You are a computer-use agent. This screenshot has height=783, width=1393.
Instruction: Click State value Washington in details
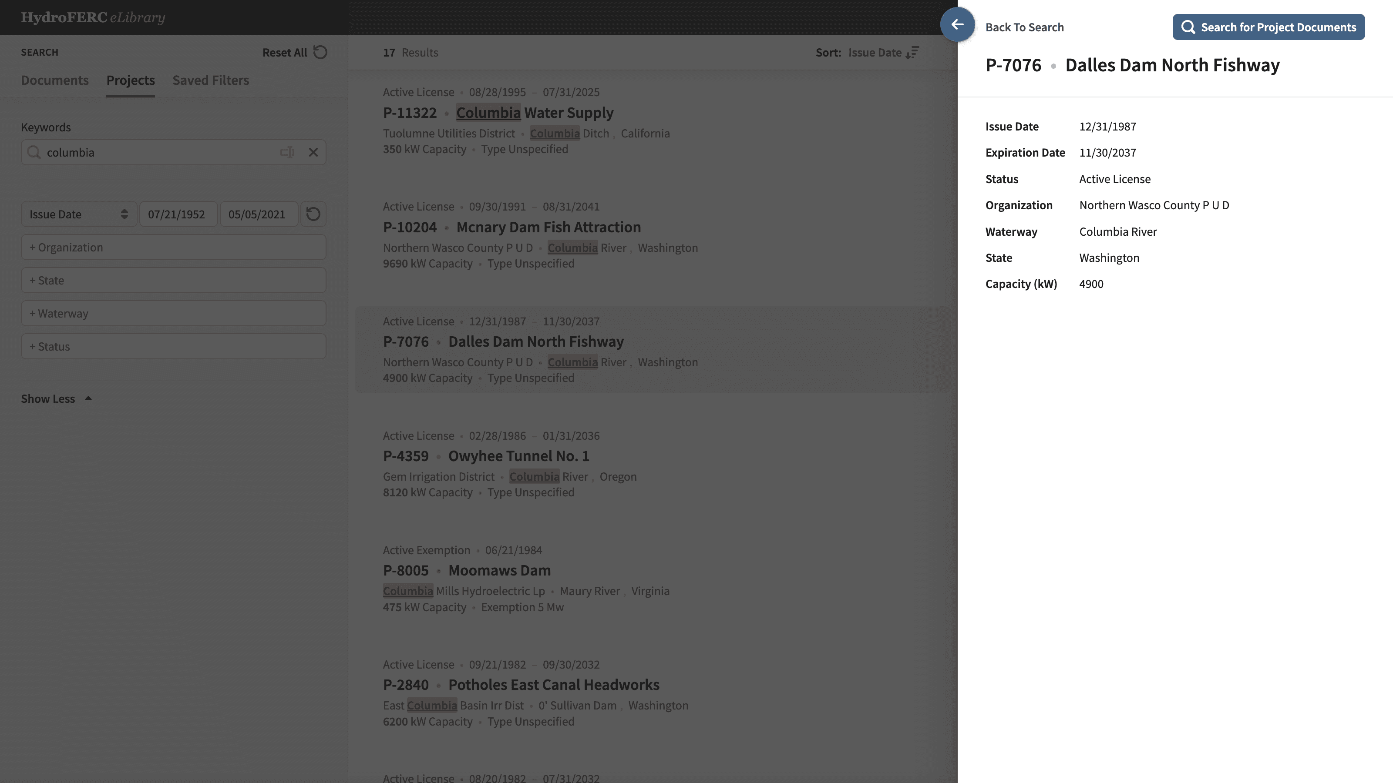(1109, 258)
